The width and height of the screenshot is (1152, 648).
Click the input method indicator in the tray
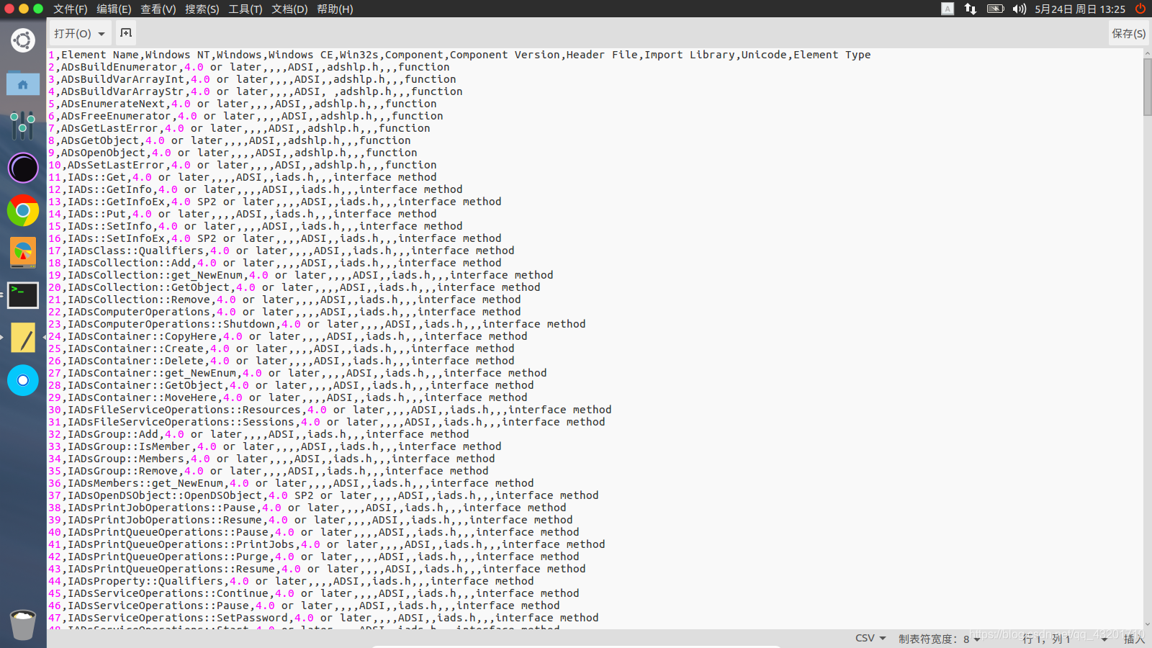coord(948,9)
